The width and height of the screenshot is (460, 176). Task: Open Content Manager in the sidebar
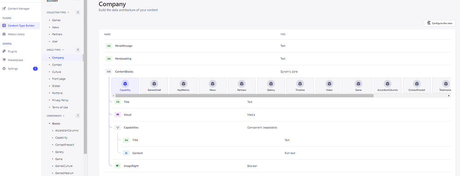(x=18, y=9)
